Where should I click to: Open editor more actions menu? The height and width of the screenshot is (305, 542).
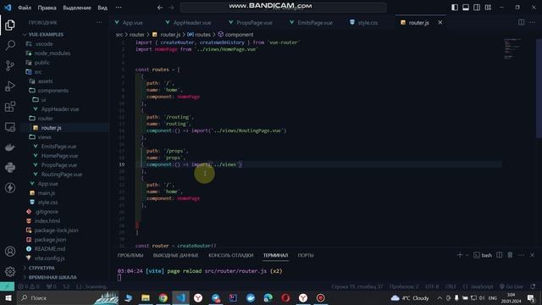[532, 23]
